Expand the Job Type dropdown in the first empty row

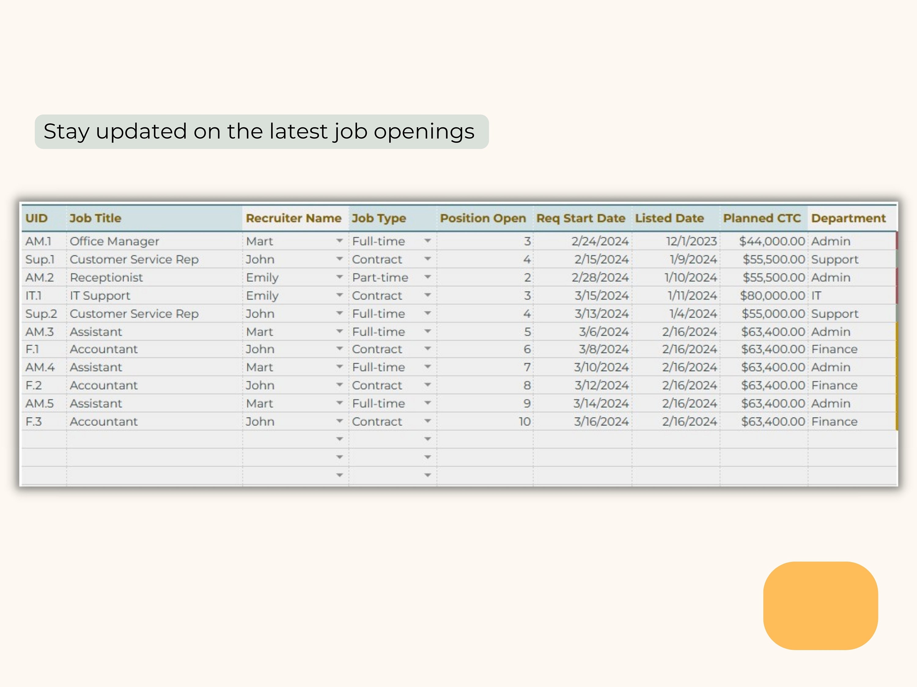pos(427,439)
